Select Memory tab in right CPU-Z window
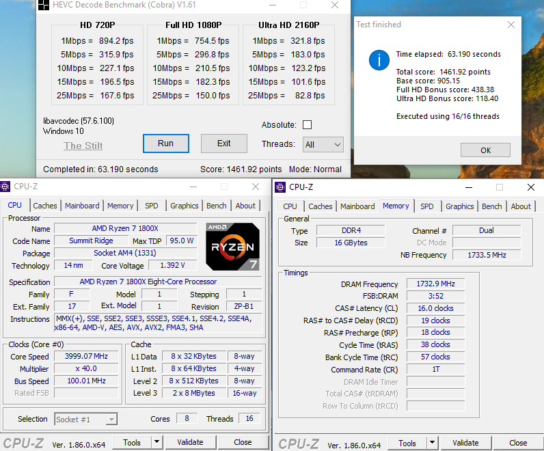Image resolution: width=544 pixels, height=451 pixels. click(x=396, y=206)
